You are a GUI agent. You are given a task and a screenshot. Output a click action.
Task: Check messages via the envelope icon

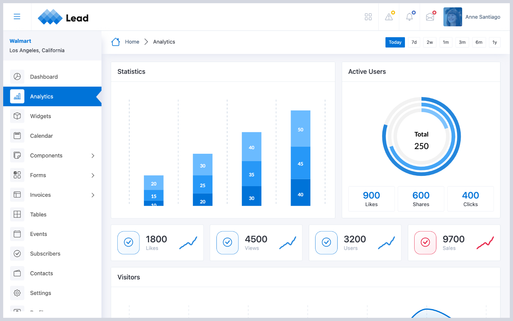click(430, 17)
